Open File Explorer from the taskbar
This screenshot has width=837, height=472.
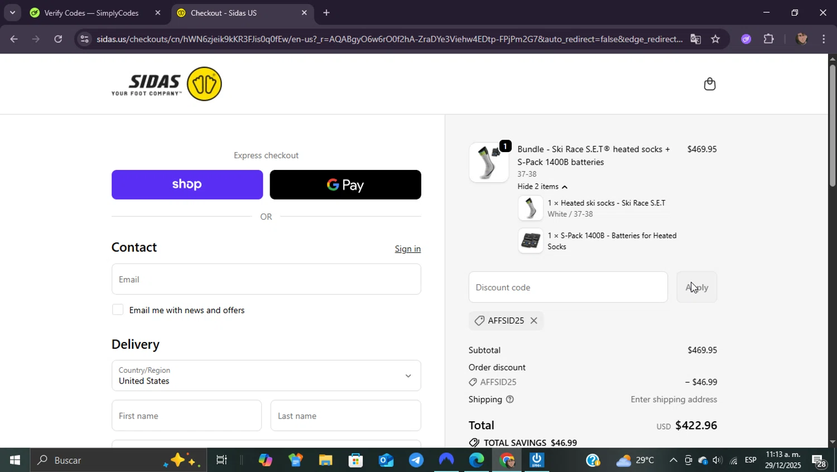point(325,460)
